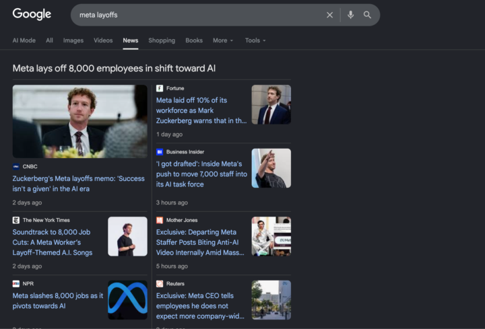485x329 pixels.
Task: Click the 'Business Insider' source name
Action: 185,152
